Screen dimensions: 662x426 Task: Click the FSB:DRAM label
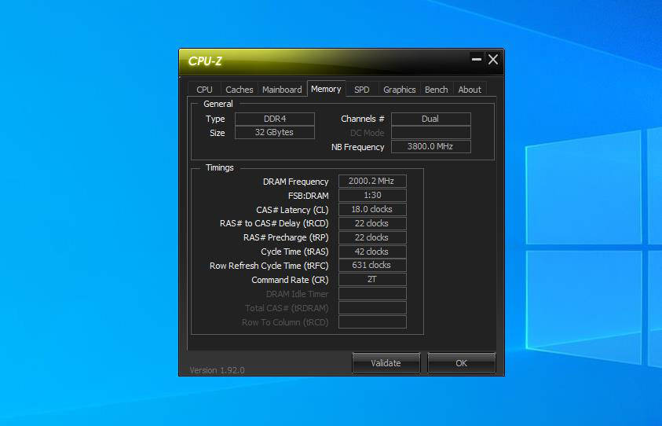point(308,196)
